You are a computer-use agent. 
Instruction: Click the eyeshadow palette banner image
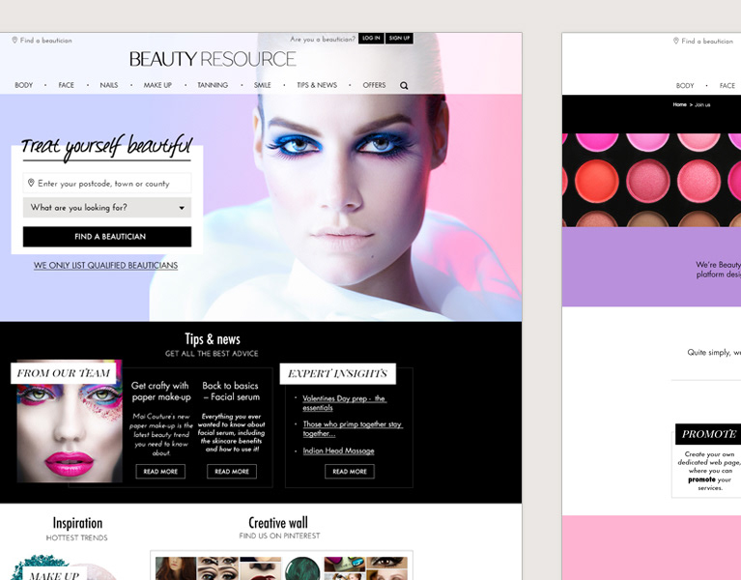click(652, 180)
